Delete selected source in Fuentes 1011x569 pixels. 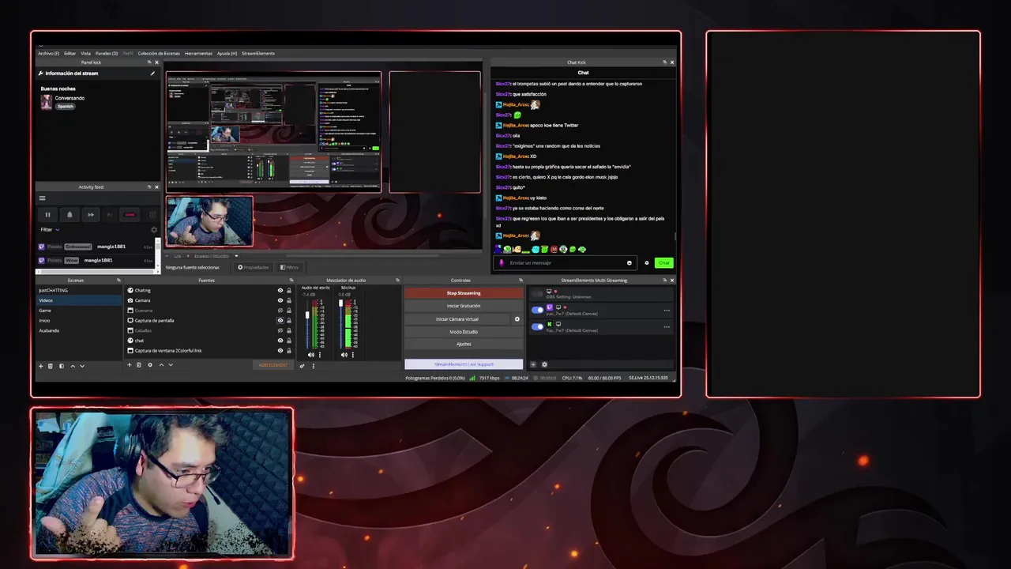click(139, 365)
